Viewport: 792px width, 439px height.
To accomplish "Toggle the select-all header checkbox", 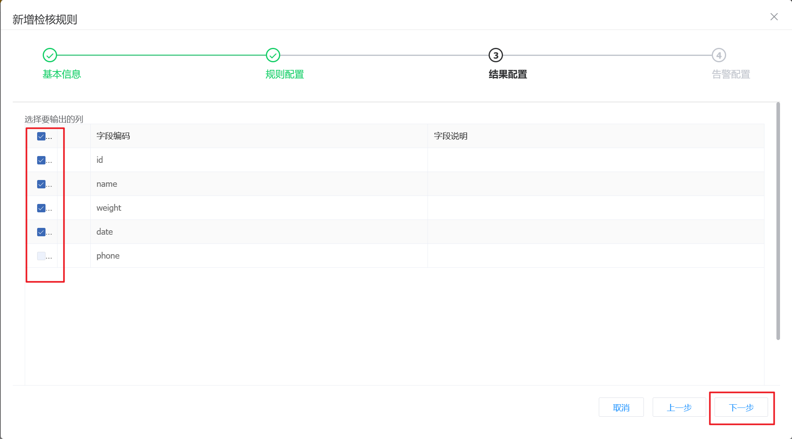I will tap(41, 136).
